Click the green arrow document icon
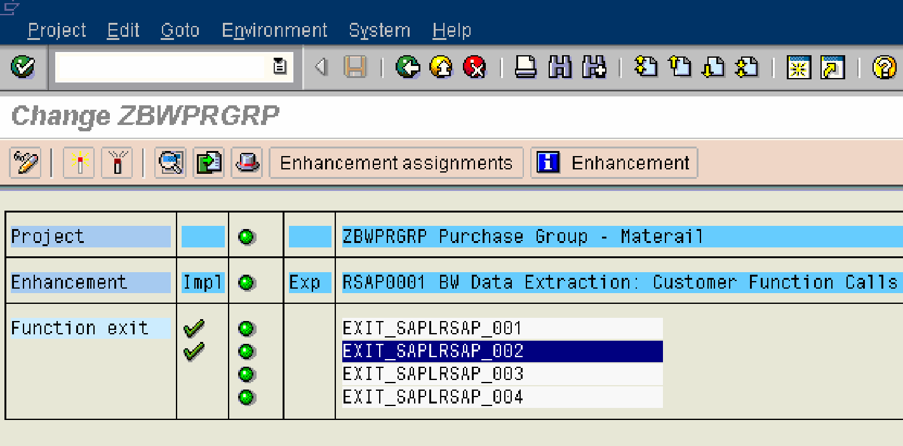 click(x=208, y=163)
